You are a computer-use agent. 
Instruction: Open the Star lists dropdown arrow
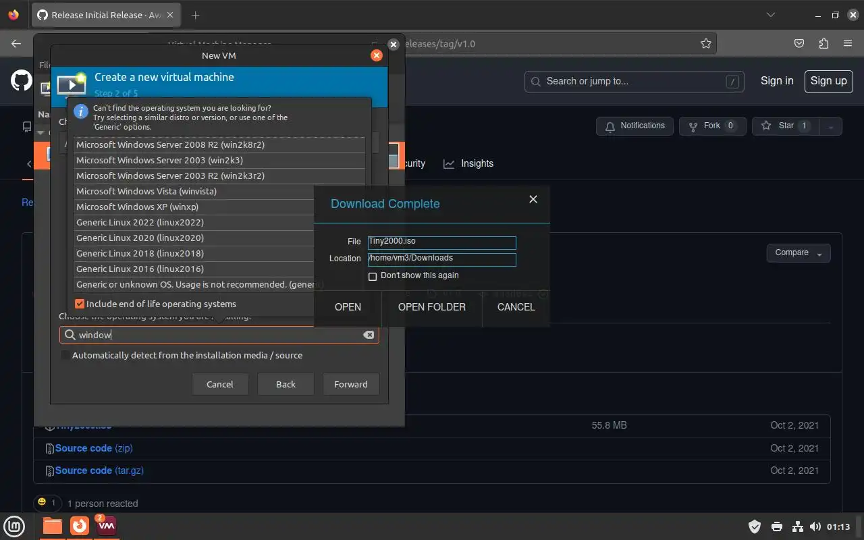(x=831, y=126)
